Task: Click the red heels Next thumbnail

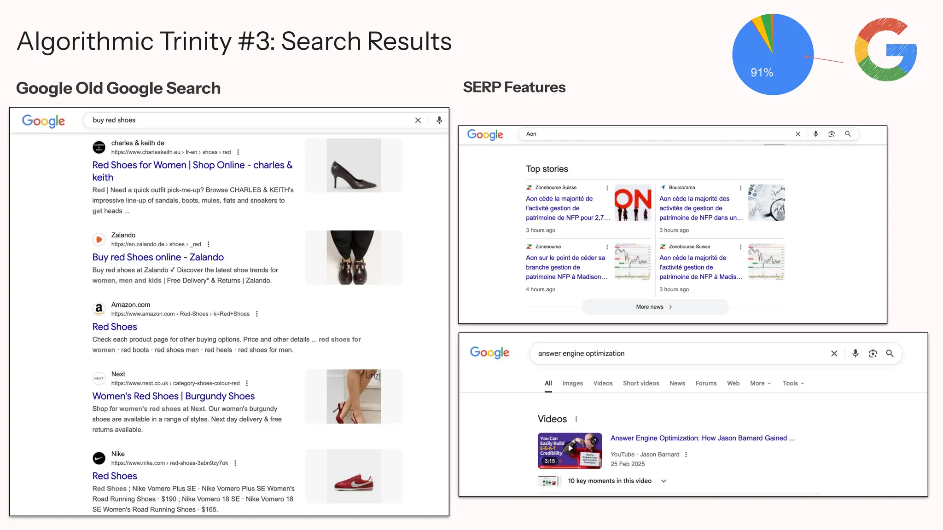Action: point(354,396)
